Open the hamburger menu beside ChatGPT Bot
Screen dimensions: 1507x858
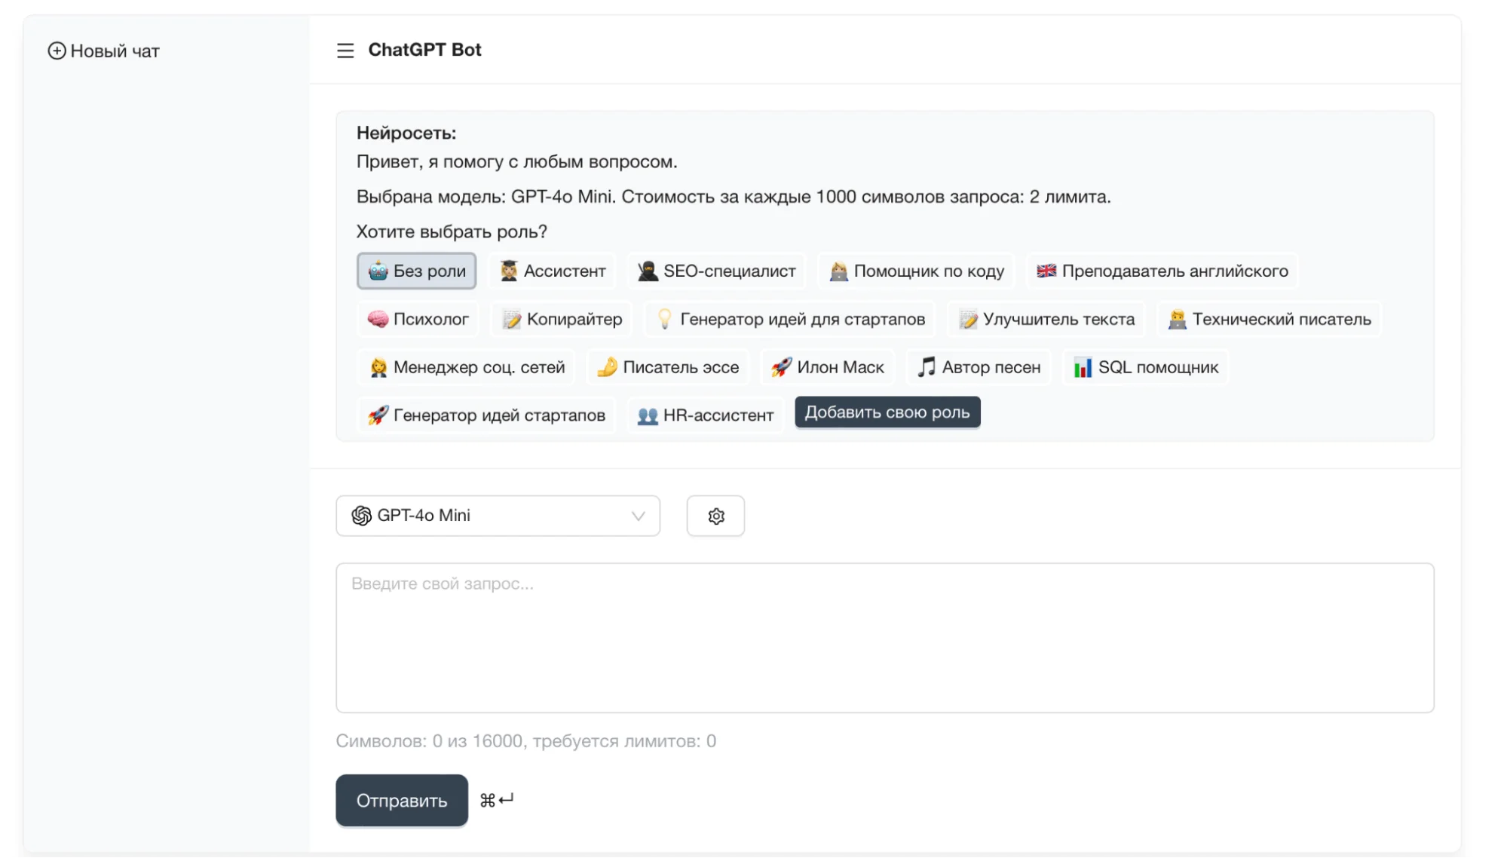coord(345,51)
